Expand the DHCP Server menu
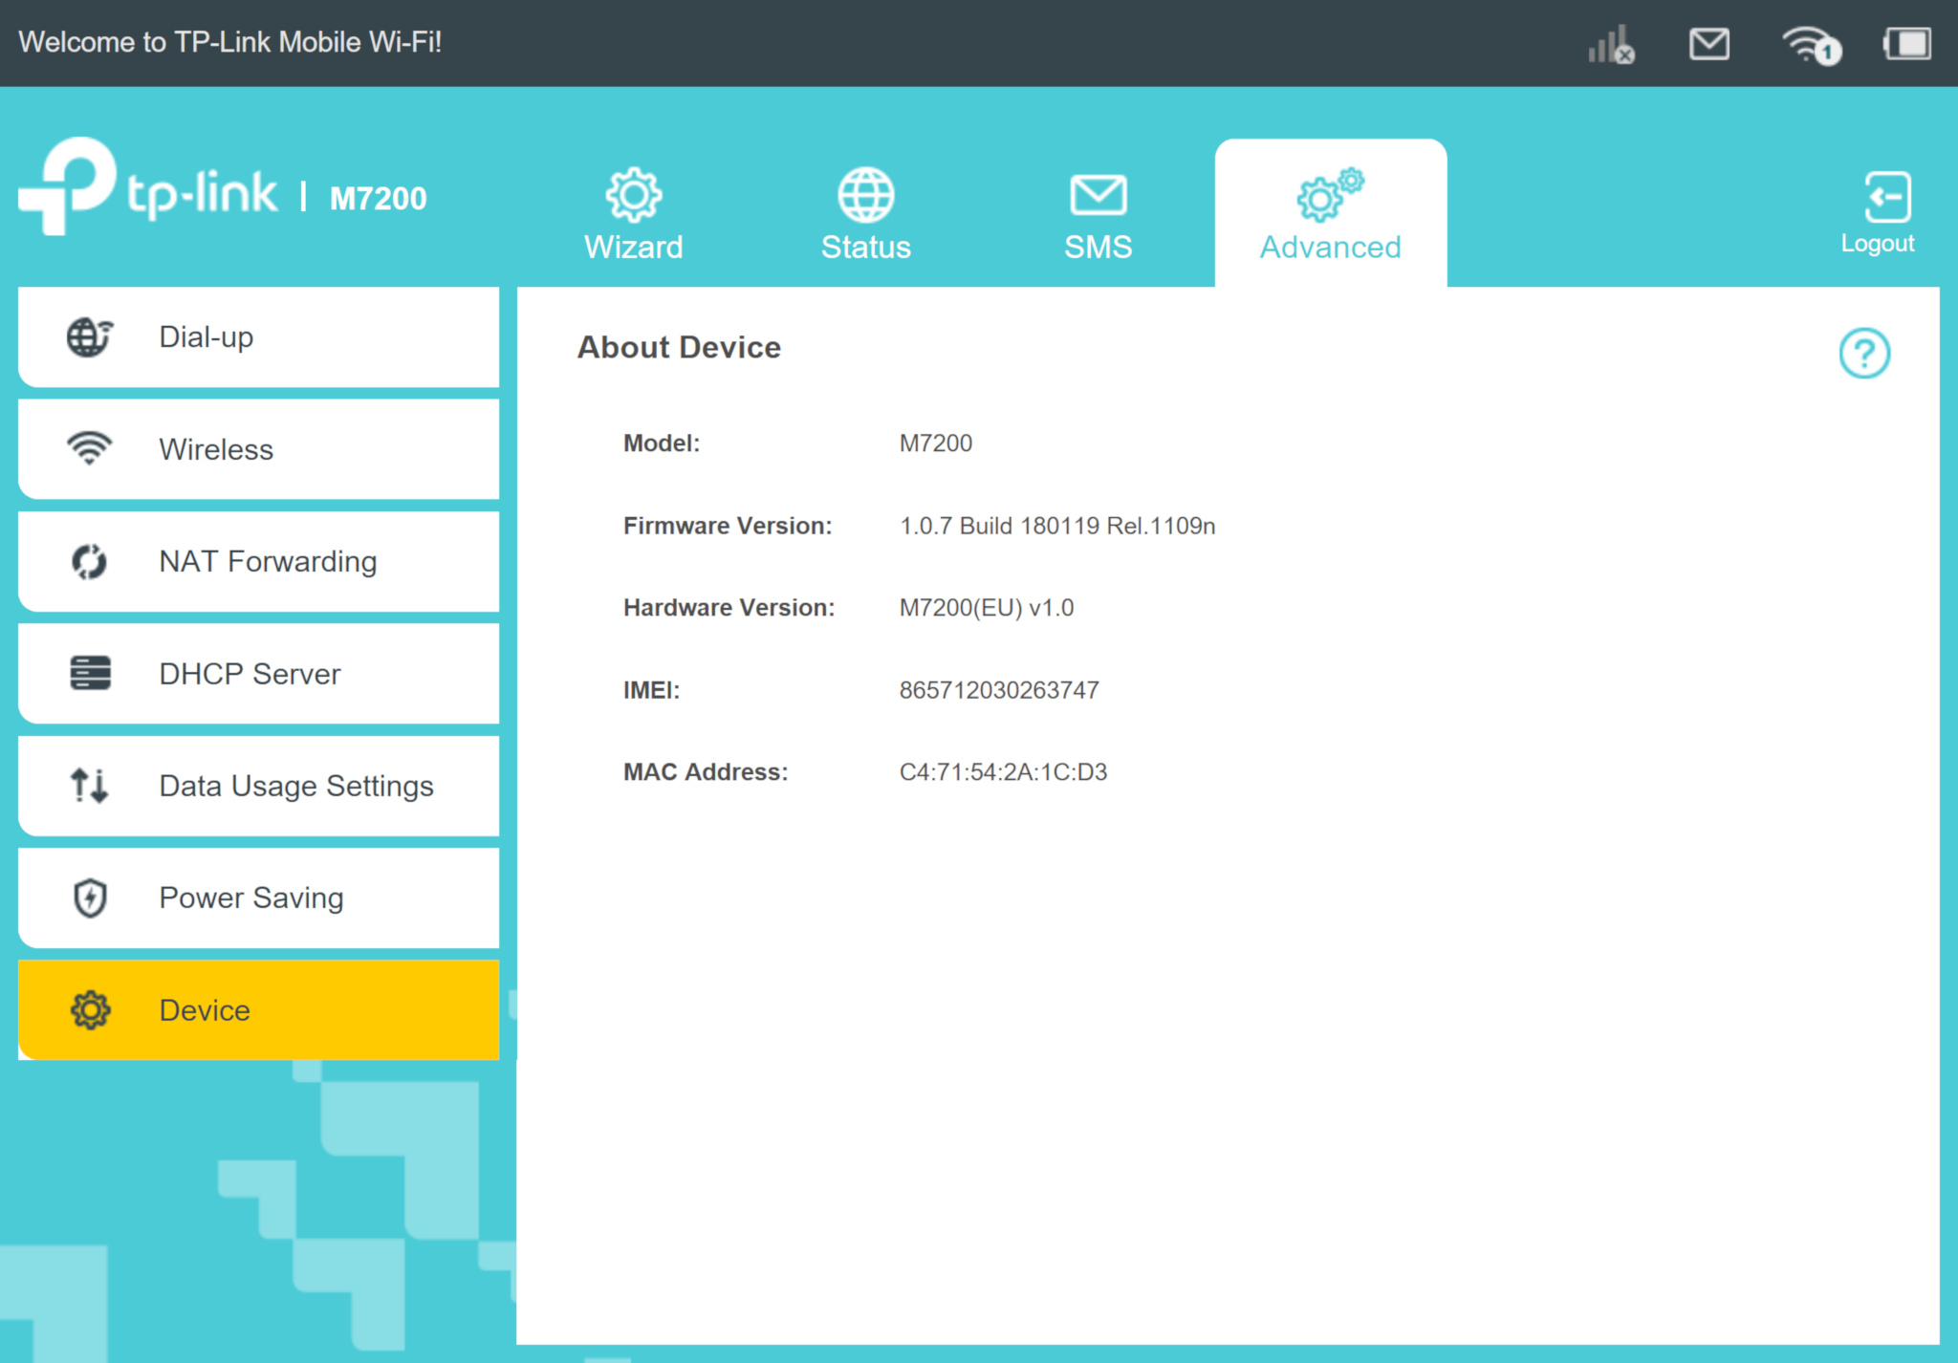The image size is (1958, 1363). (x=258, y=674)
